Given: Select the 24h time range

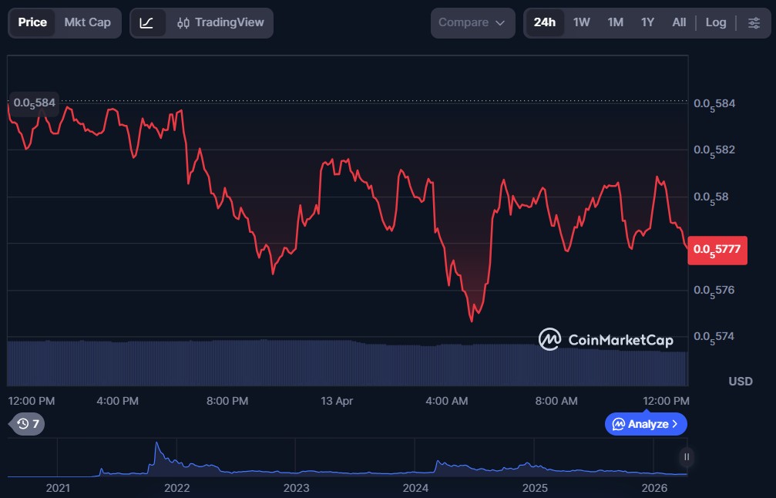Looking at the screenshot, I should 544,22.
